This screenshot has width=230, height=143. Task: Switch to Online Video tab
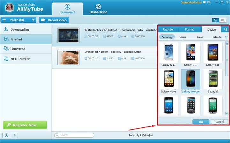[98, 9]
